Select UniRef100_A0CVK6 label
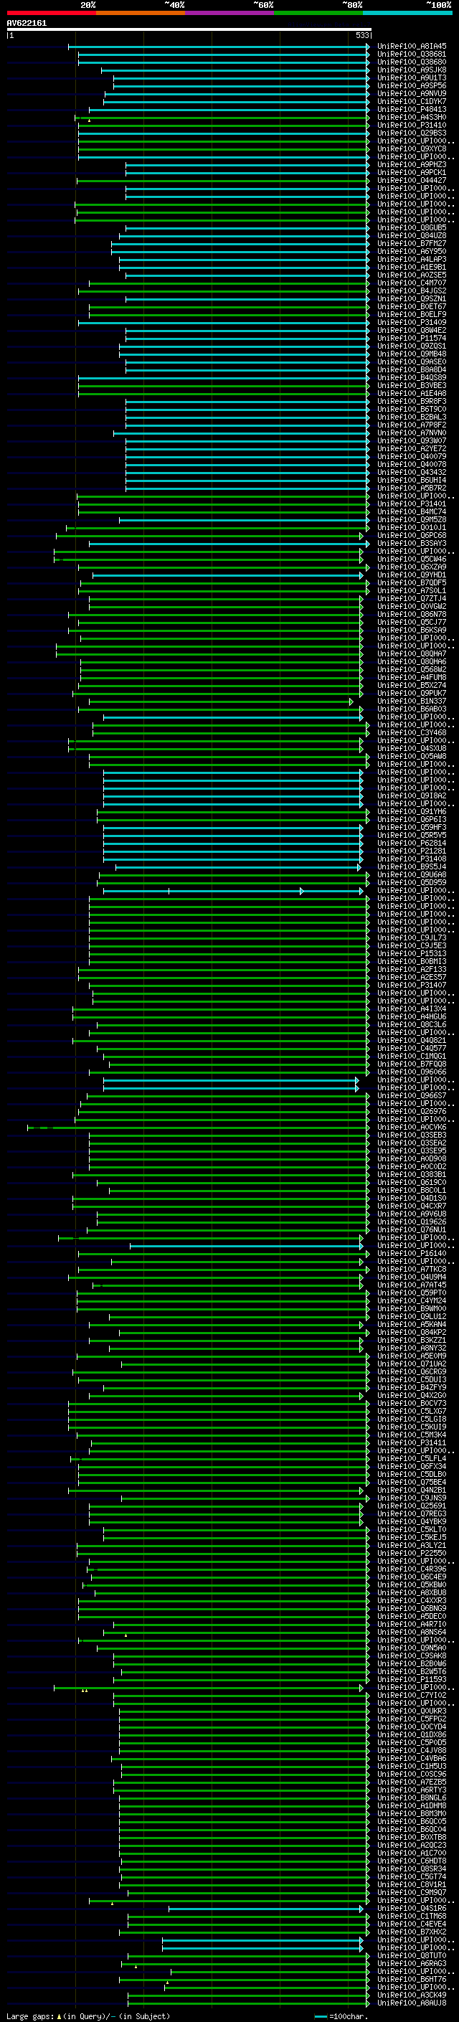Image resolution: width=459 pixels, height=2022 pixels. [x=412, y=1127]
